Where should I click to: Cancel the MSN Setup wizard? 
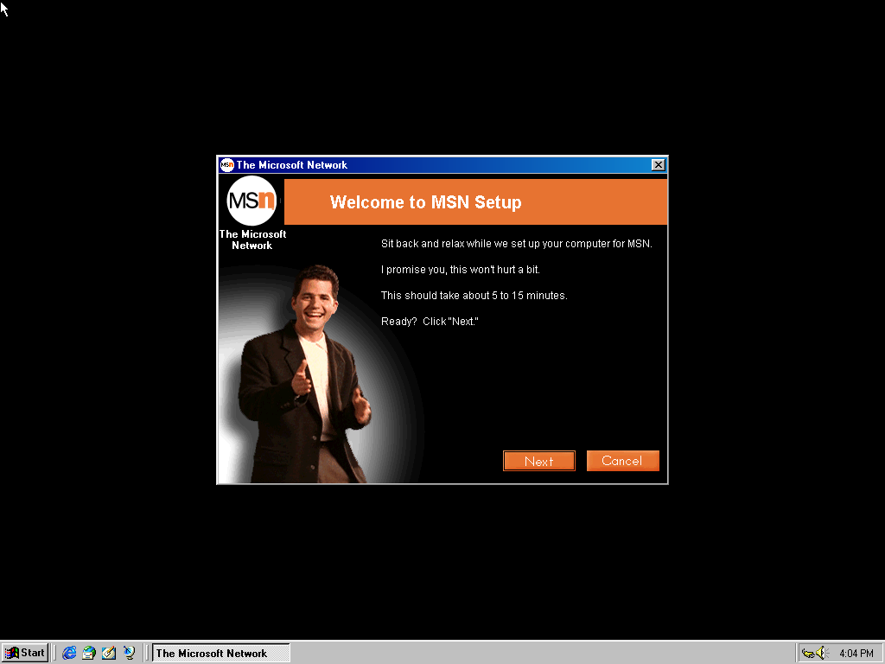pos(622,461)
